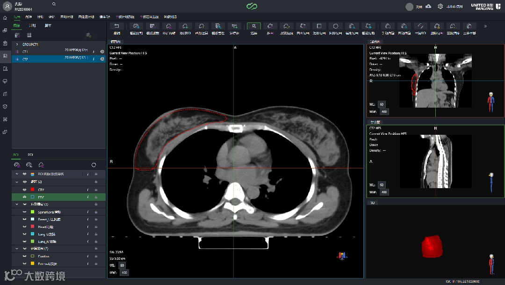Select the 3D view tab label
505x285 pixels.
(373, 203)
